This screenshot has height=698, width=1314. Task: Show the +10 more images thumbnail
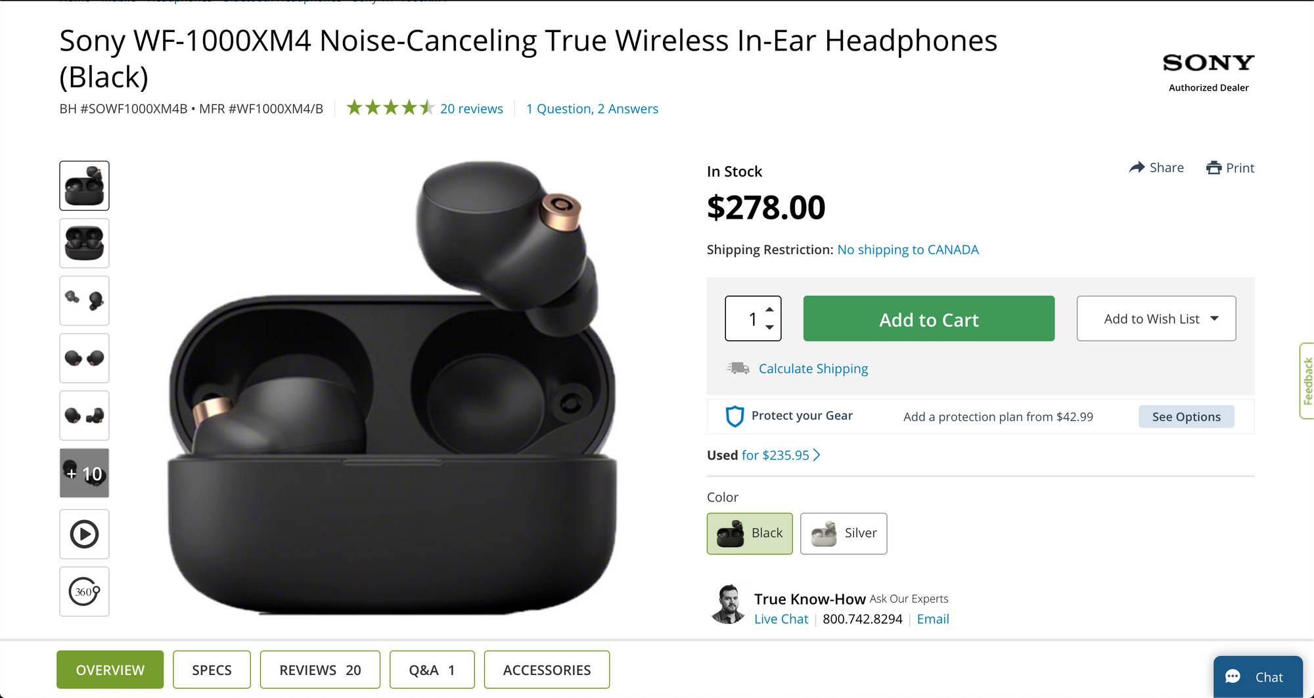(84, 473)
